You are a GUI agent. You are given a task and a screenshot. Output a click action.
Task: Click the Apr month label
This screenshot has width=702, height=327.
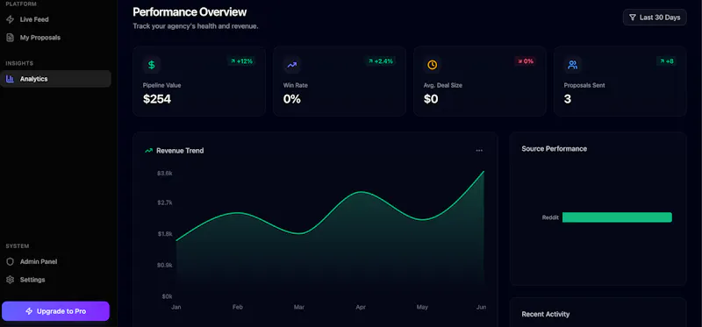[361, 308]
